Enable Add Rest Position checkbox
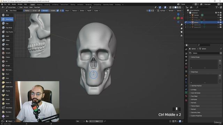 click(x=190, y=86)
